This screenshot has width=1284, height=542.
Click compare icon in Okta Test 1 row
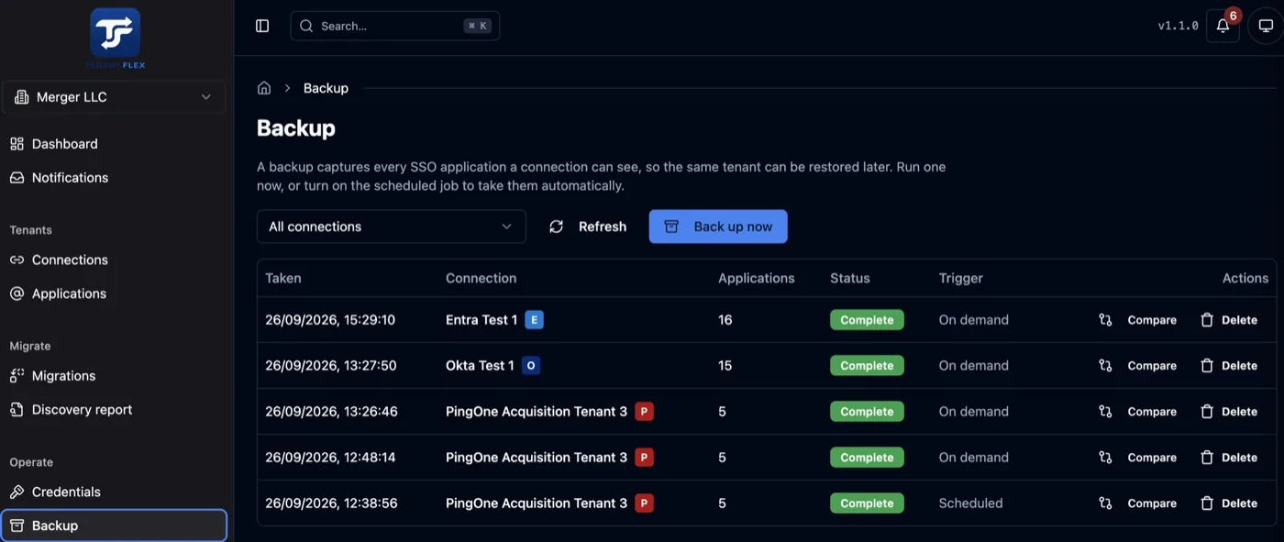tap(1105, 366)
